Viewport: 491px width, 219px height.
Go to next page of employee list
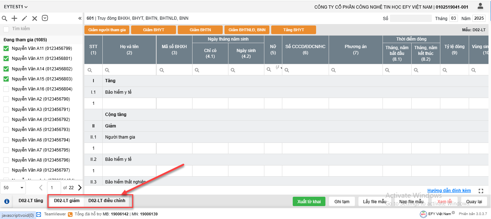tap(79, 187)
